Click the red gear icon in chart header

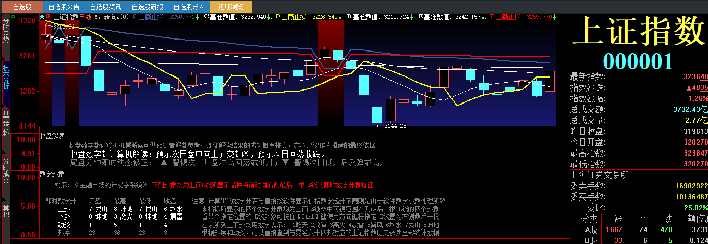tap(48, 17)
